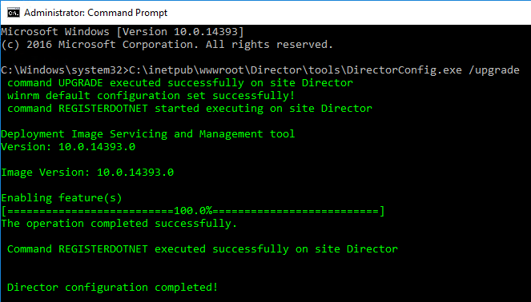
Task: Click the Image Version: 10.0.14393.0 line
Action: (x=87, y=173)
